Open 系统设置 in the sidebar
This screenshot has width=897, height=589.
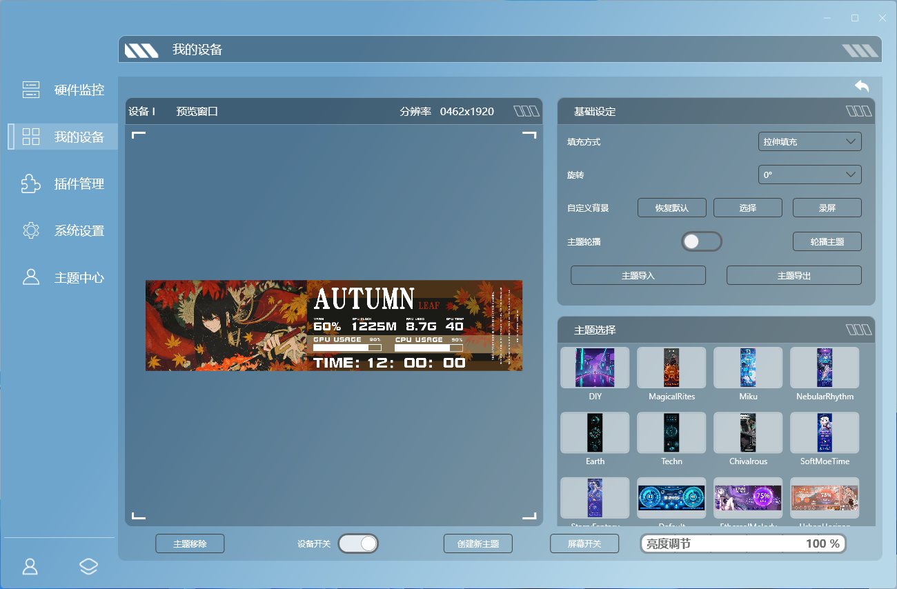[63, 230]
